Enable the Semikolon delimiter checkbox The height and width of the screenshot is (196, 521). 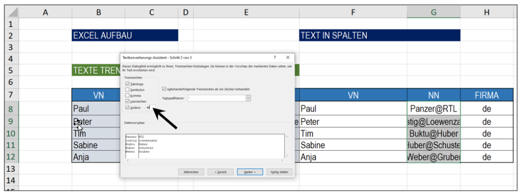[x=128, y=89]
